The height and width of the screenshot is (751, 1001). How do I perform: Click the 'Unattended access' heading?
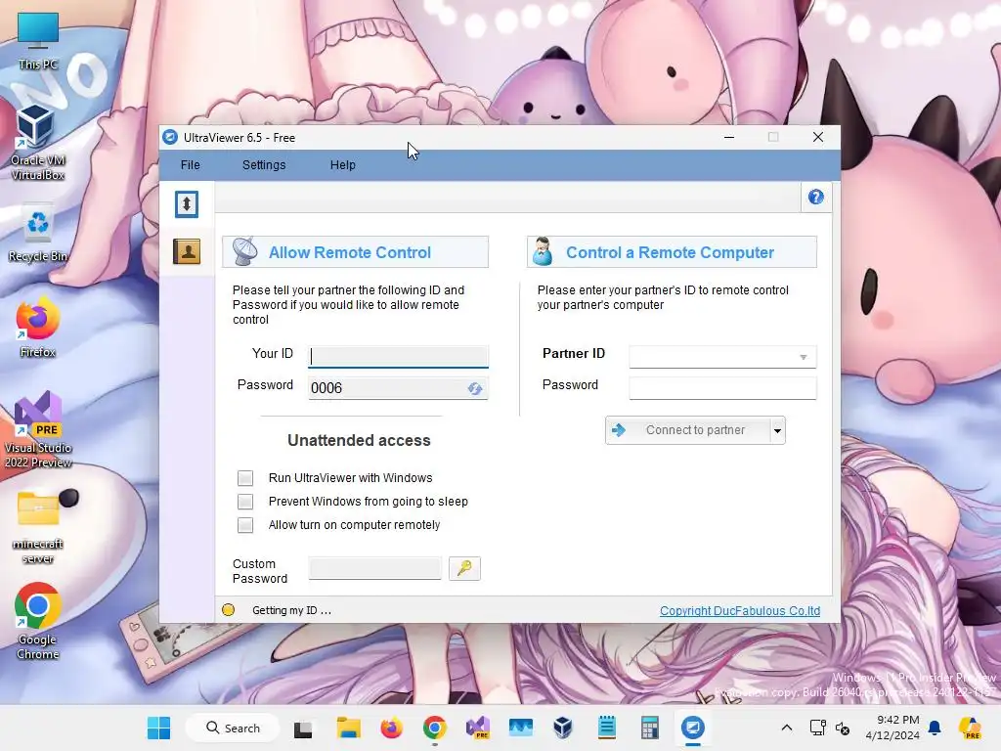[359, 440]
